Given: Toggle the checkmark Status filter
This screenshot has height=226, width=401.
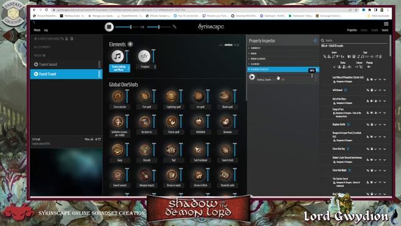Looking at the screenshot, I should point(335,67).
